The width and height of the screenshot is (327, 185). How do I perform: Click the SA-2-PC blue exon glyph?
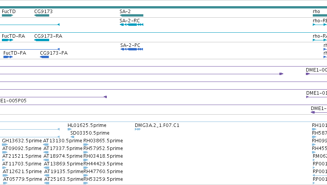click(132, 49)
